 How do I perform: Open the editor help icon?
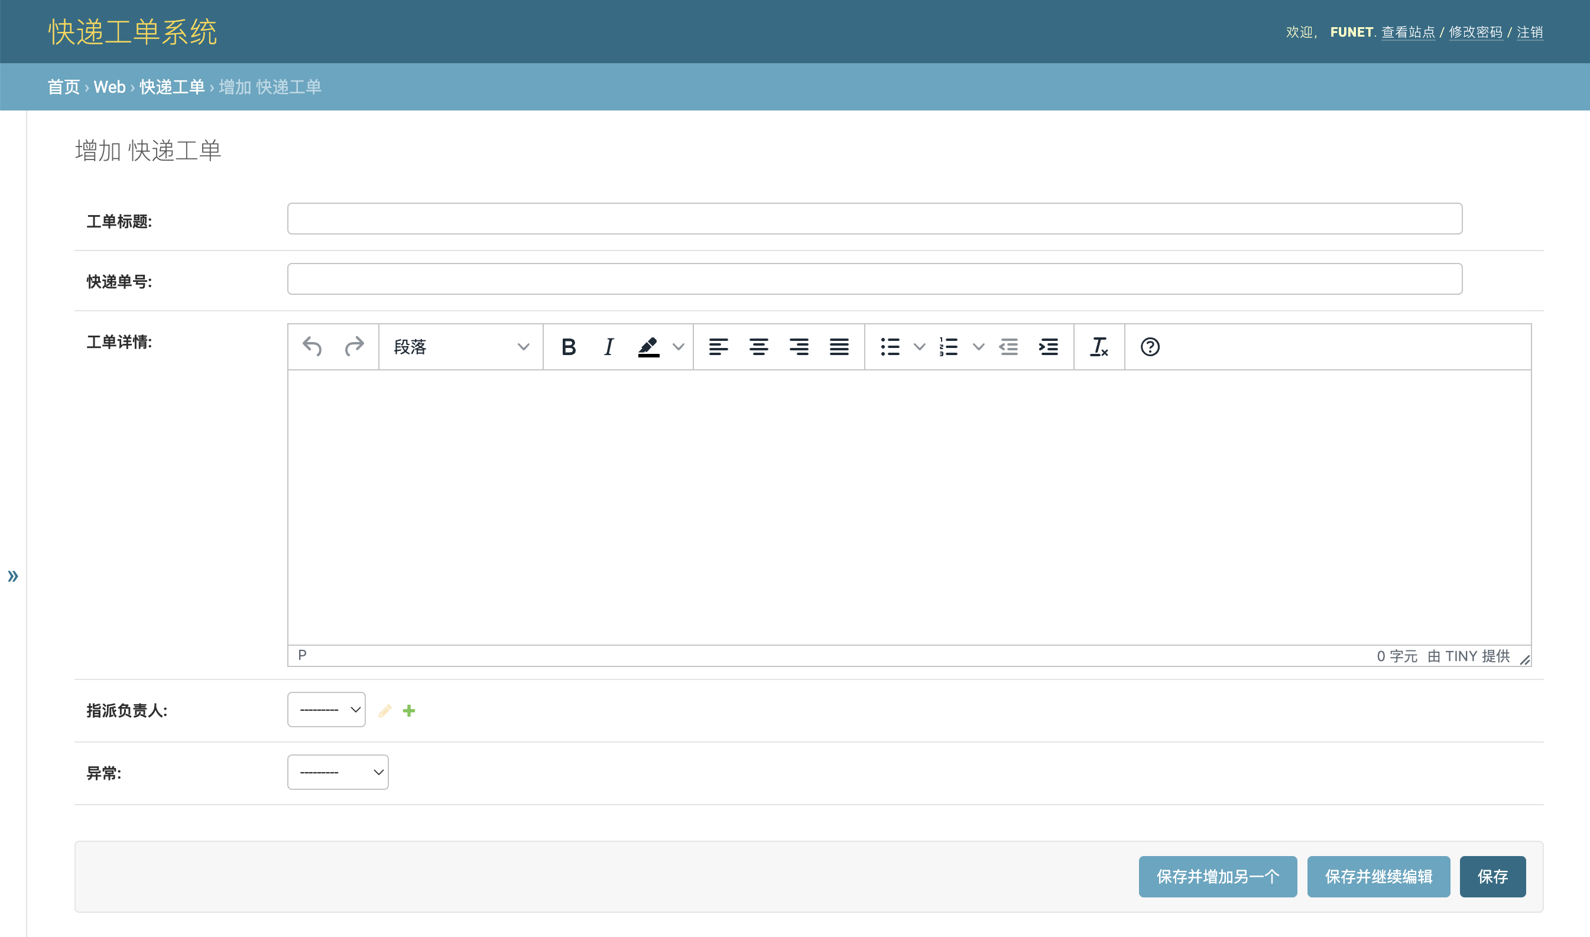coord(1150,347)
